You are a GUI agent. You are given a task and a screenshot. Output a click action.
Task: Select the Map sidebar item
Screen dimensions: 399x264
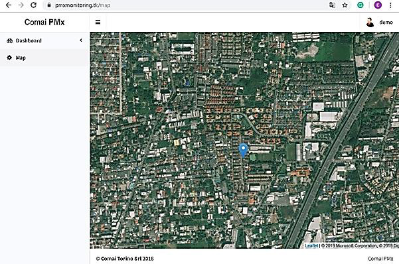(44, 58)
